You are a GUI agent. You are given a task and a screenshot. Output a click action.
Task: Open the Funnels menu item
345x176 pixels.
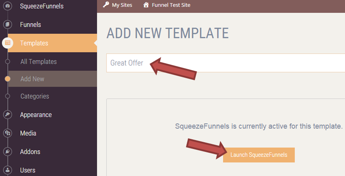coord(30,24)
